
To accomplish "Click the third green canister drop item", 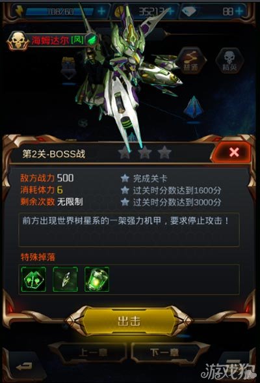I will (x=97, y=279).
